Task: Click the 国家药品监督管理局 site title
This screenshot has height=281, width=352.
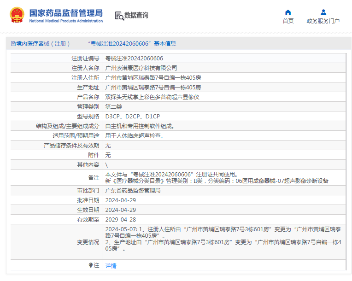Action: 66,12
